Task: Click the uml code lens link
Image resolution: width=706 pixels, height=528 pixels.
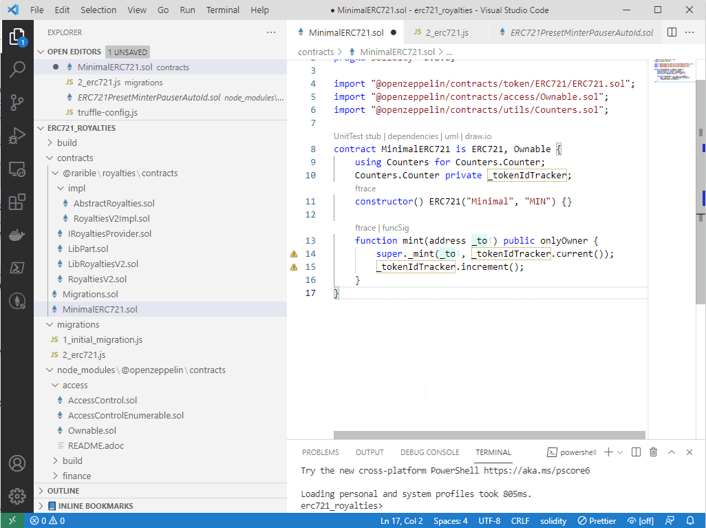Action: click(451, 136)
